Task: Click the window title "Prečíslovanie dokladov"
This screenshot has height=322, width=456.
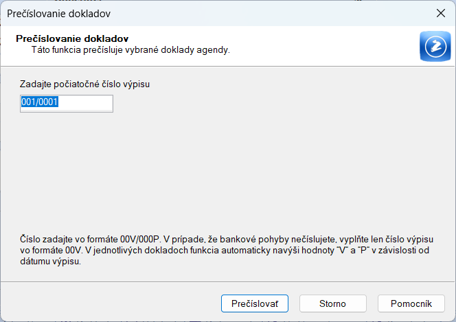Action: (x=58, y=13)
